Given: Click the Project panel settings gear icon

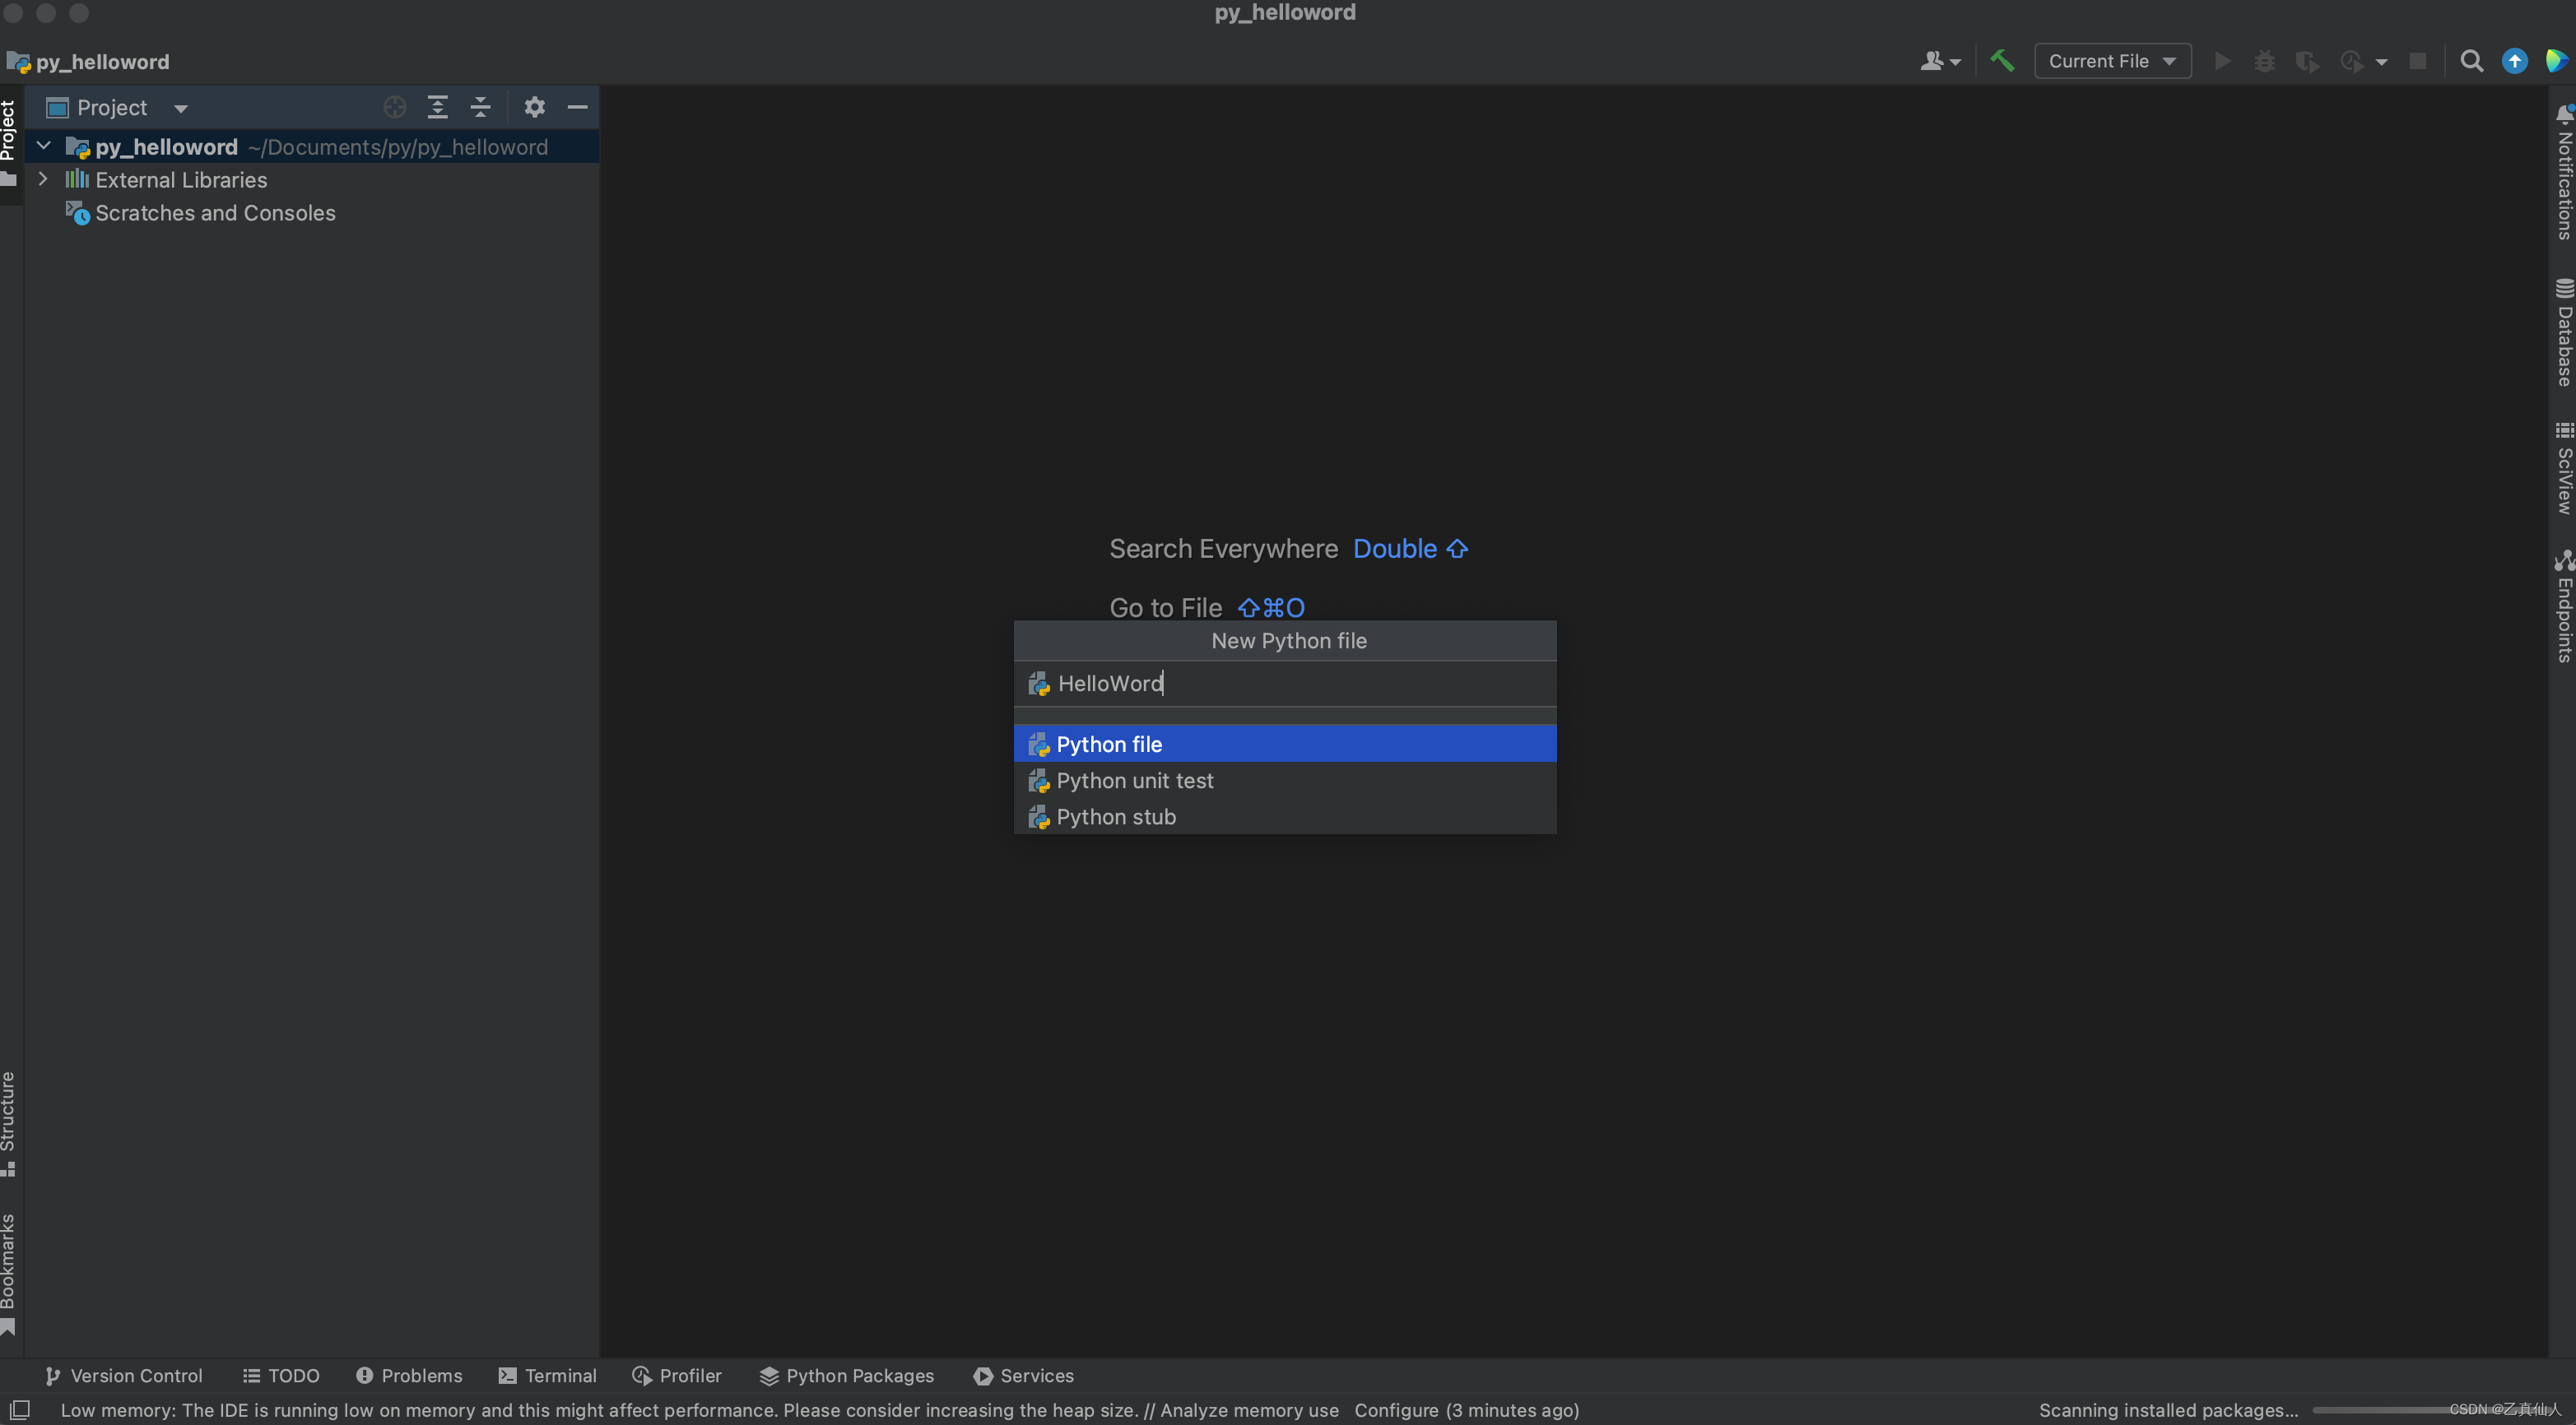Looking at the screenshot, I should point(533,107).
